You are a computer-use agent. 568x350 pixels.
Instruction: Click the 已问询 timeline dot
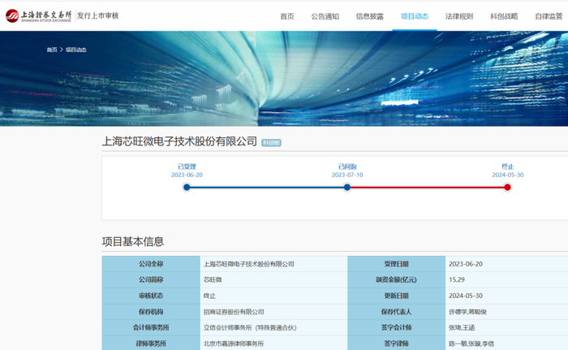[x=347, y=187]
